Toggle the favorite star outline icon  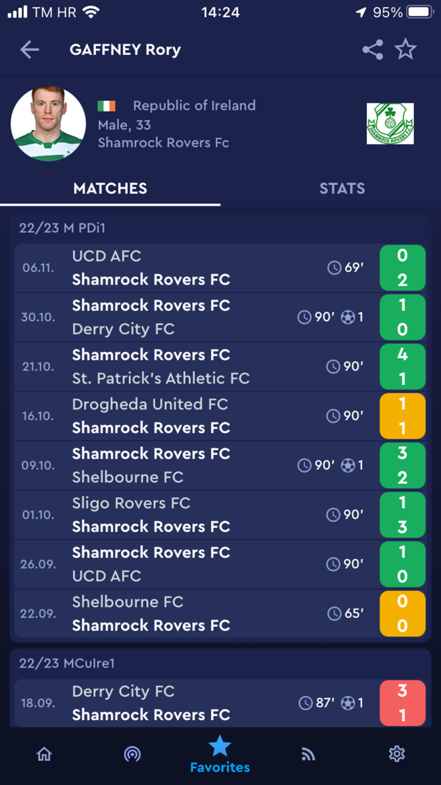[406, 49]
